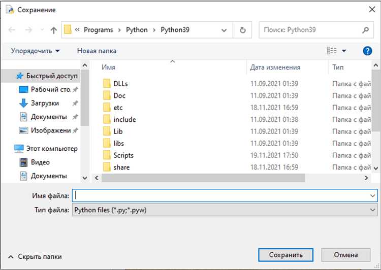Open the help question mark icon
This screenshot has width=381, height=270.
[367, 51]
